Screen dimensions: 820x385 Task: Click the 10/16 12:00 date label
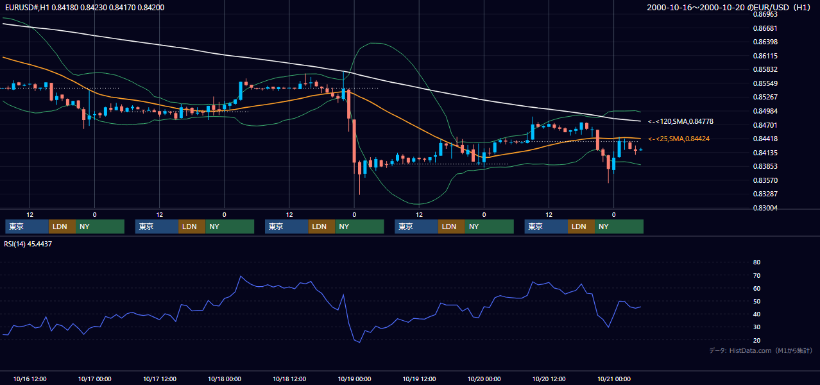[30, 379]
